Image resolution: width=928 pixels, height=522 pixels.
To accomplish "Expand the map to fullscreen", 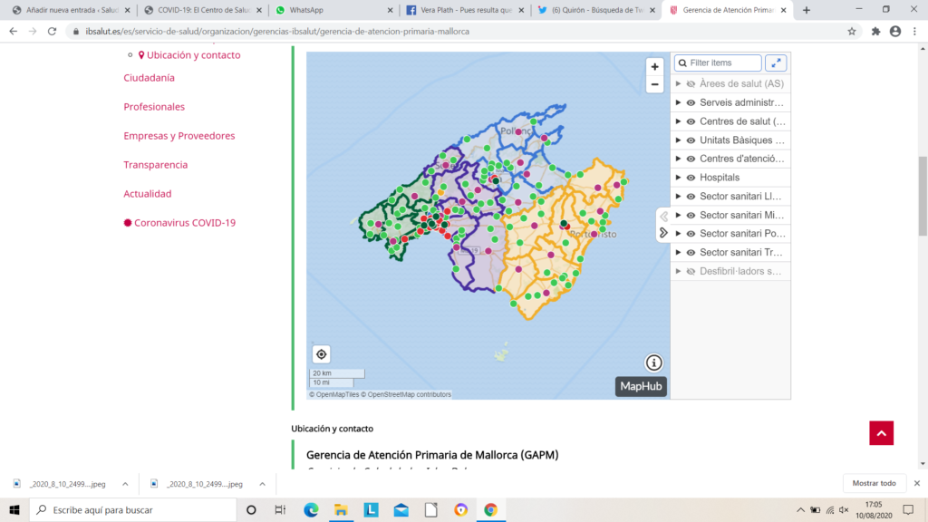I will (x=776, y=63).
